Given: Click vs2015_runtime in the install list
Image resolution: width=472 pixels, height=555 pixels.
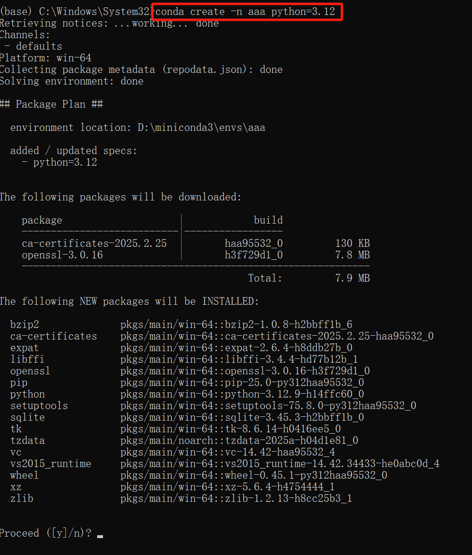Looking at the screenshot, I should (x=51, y=464).
